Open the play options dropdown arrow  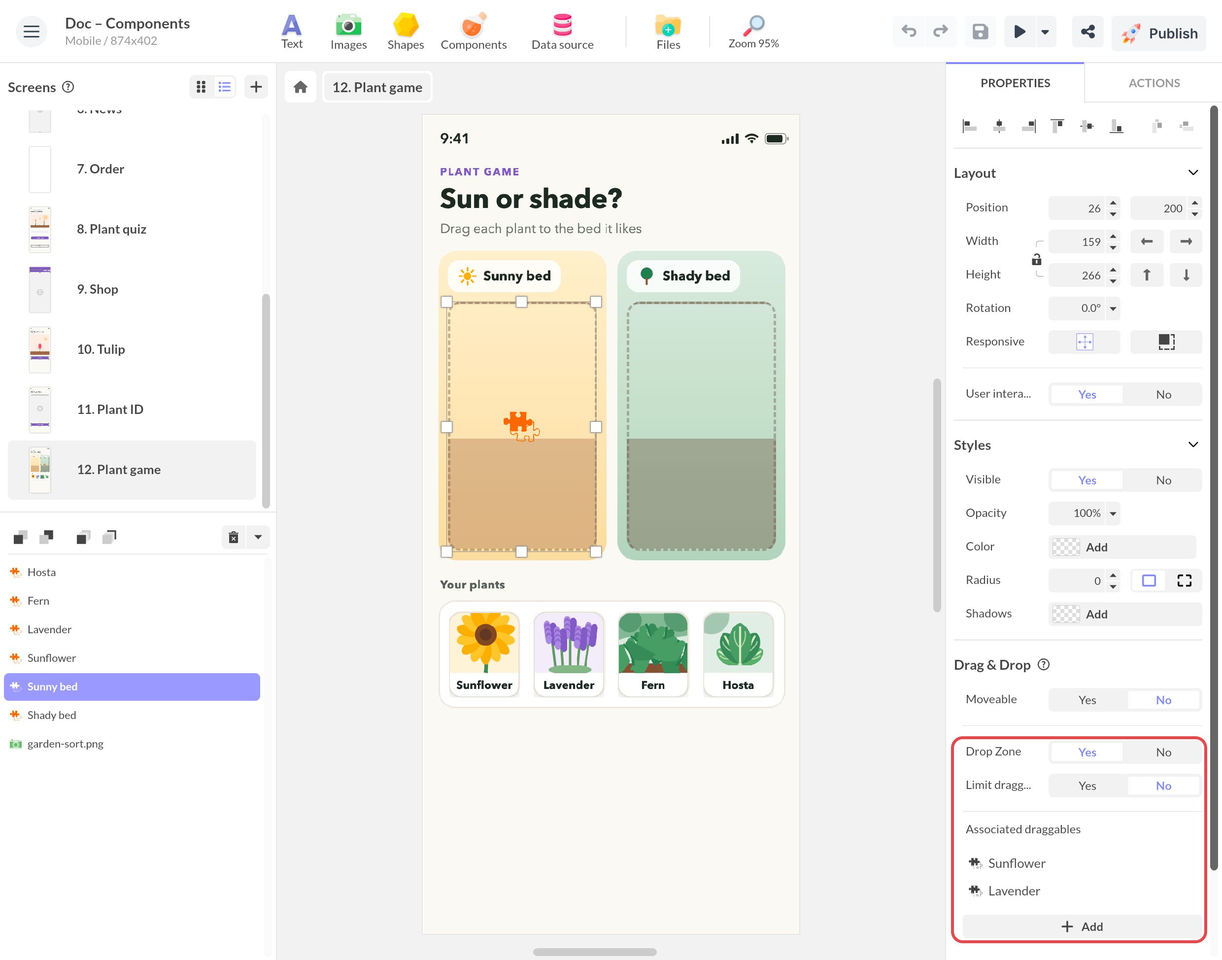point(1045,32)
